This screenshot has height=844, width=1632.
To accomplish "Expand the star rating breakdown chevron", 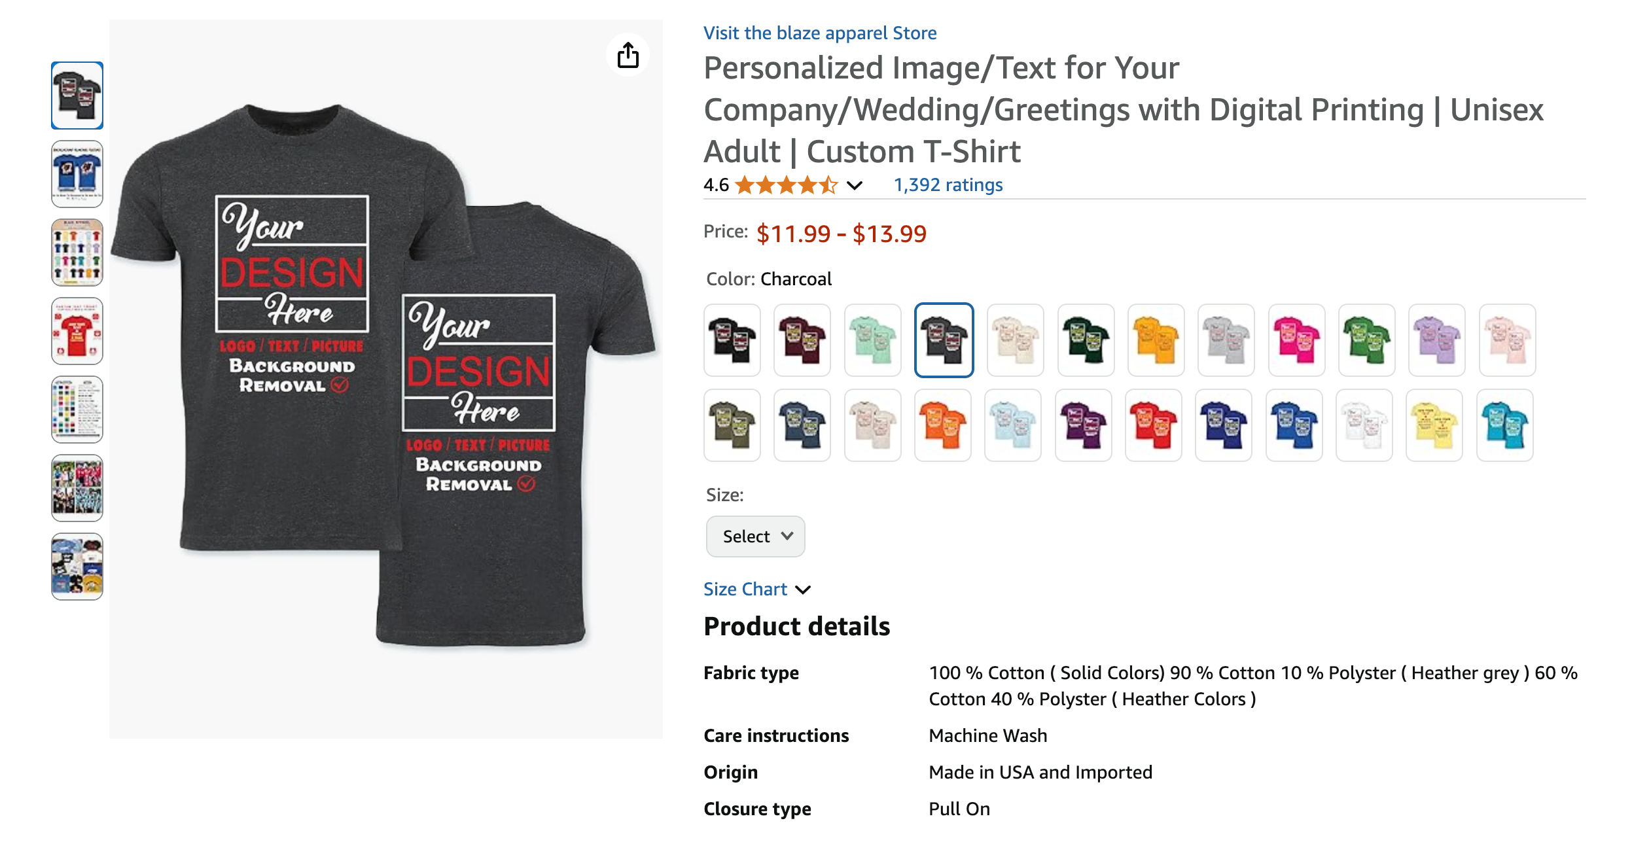I will (854, 186).
